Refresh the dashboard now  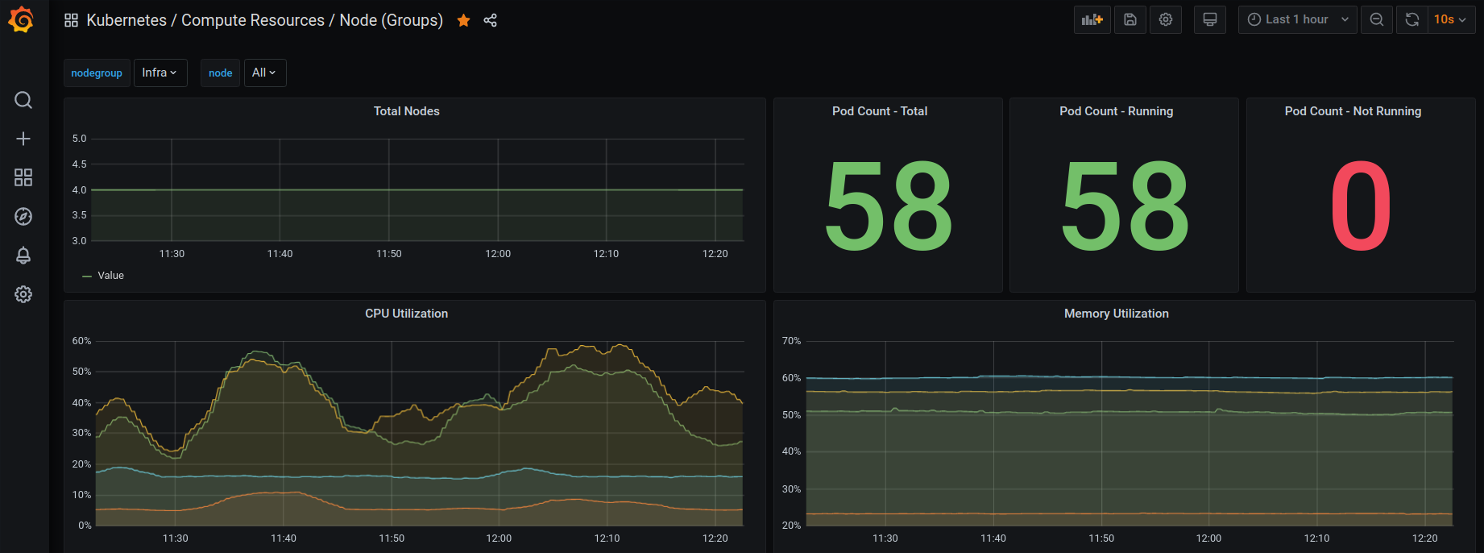1412,19
